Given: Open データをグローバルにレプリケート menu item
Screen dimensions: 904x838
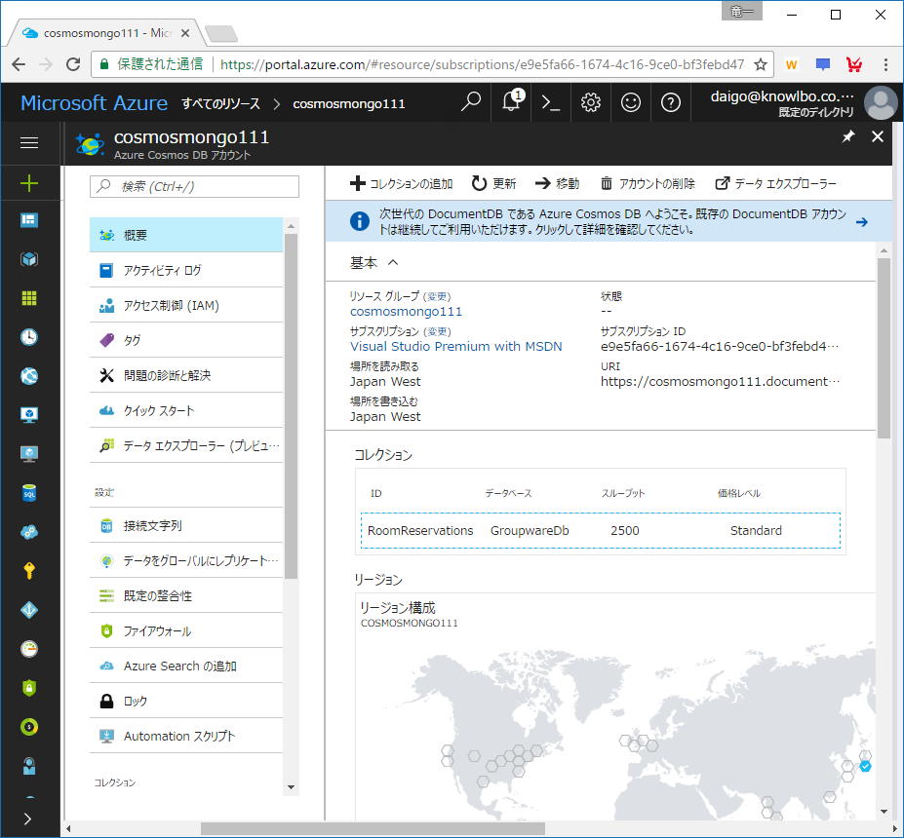Looking at the screenshot, I should (x=186, y=560).
